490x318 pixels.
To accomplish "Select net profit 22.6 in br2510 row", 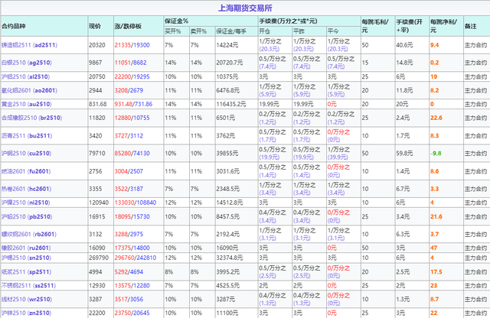I will tap(436, 118).
